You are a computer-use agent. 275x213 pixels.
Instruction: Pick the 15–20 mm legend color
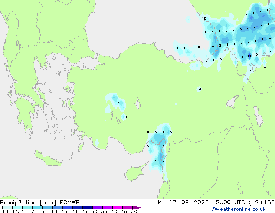point(67,207)
